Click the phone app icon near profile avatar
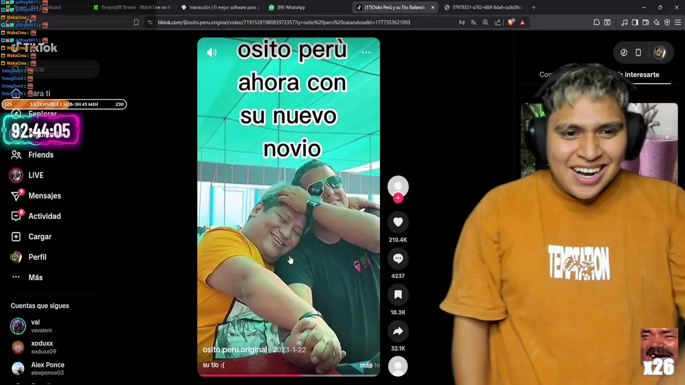This screenshot has width=685, height=385. [x=638, y=52]
